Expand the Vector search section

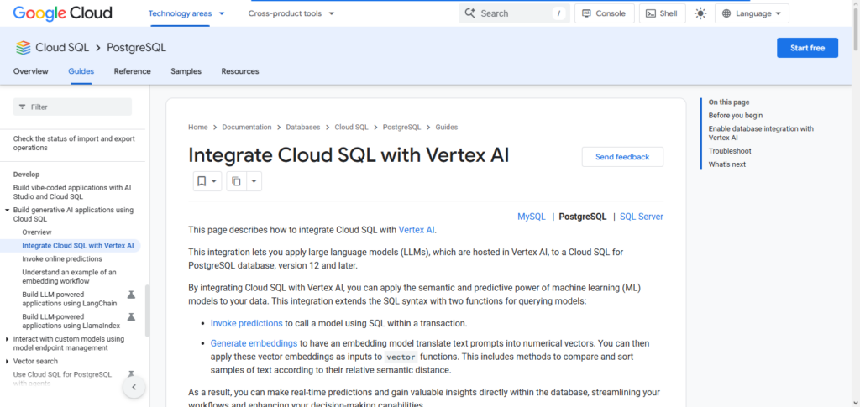[x=7, y=361]
